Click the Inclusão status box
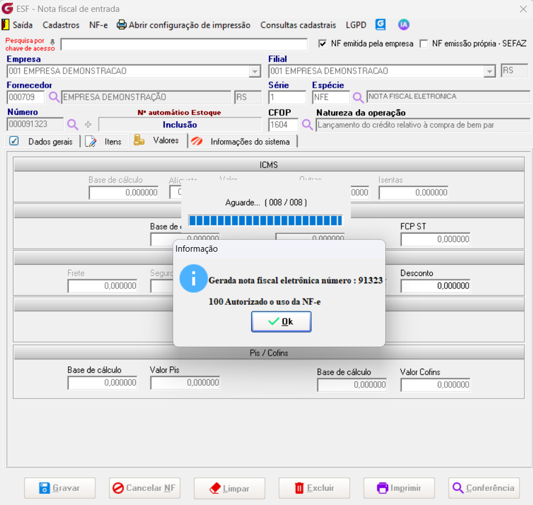The width and height of the screenshot is (533, 505). click(180, 125)
